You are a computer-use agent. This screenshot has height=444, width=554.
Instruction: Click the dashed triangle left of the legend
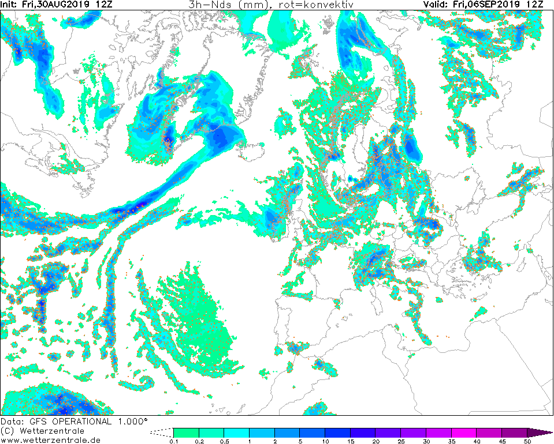162,432
